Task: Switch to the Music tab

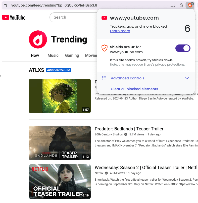Action: (53, 56)
